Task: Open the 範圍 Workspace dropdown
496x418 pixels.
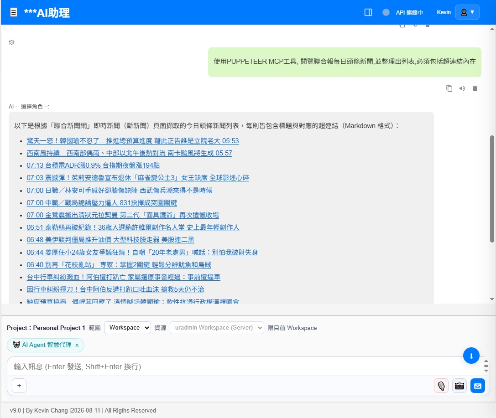Action: 127,328
